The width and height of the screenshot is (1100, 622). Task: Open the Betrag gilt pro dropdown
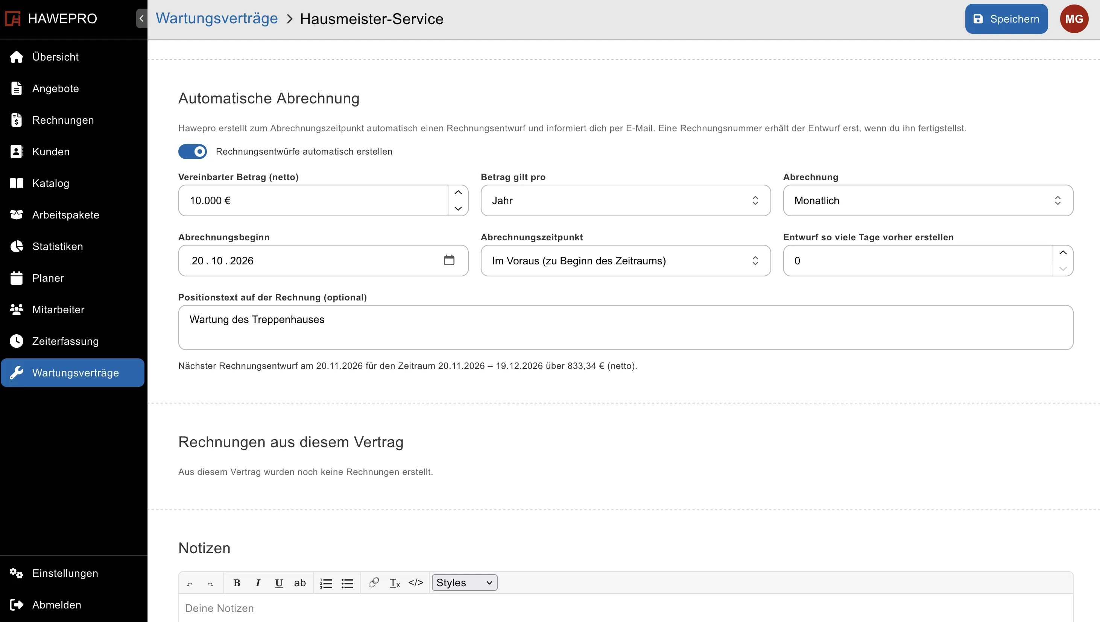[x=626, y=200]
